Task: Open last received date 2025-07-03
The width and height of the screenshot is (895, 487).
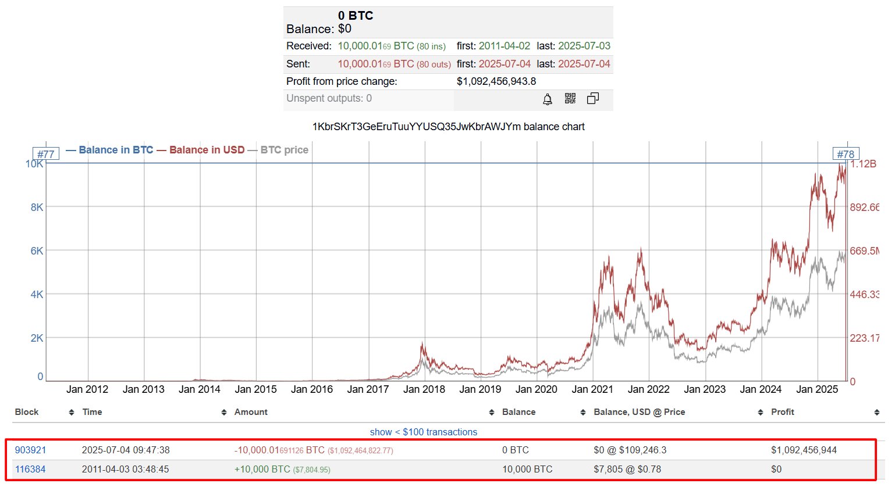Action: click(584, 46)
